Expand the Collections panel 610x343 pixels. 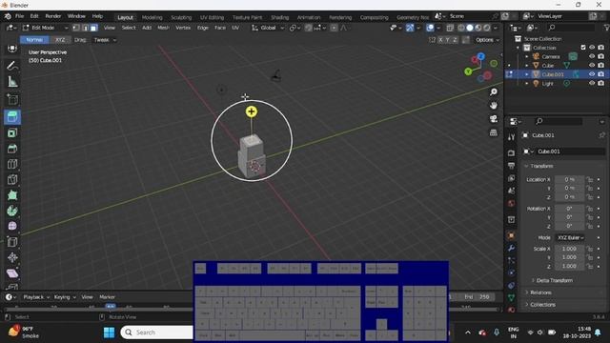[542, 305]
